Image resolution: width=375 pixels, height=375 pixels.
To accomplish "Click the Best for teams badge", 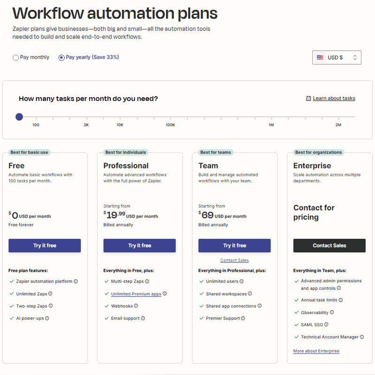I will (216, 152).
